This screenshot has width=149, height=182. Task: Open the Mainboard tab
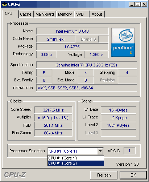pyautogui.click(x=45, y=14)
